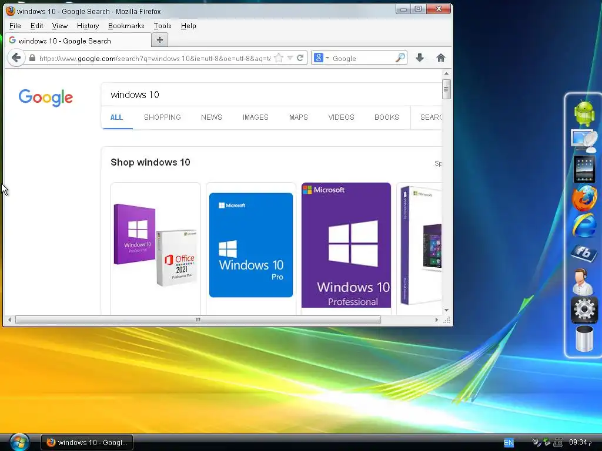Open the Help menu
The width and height of the screenshot is (602, 451).
pos(189,26)
